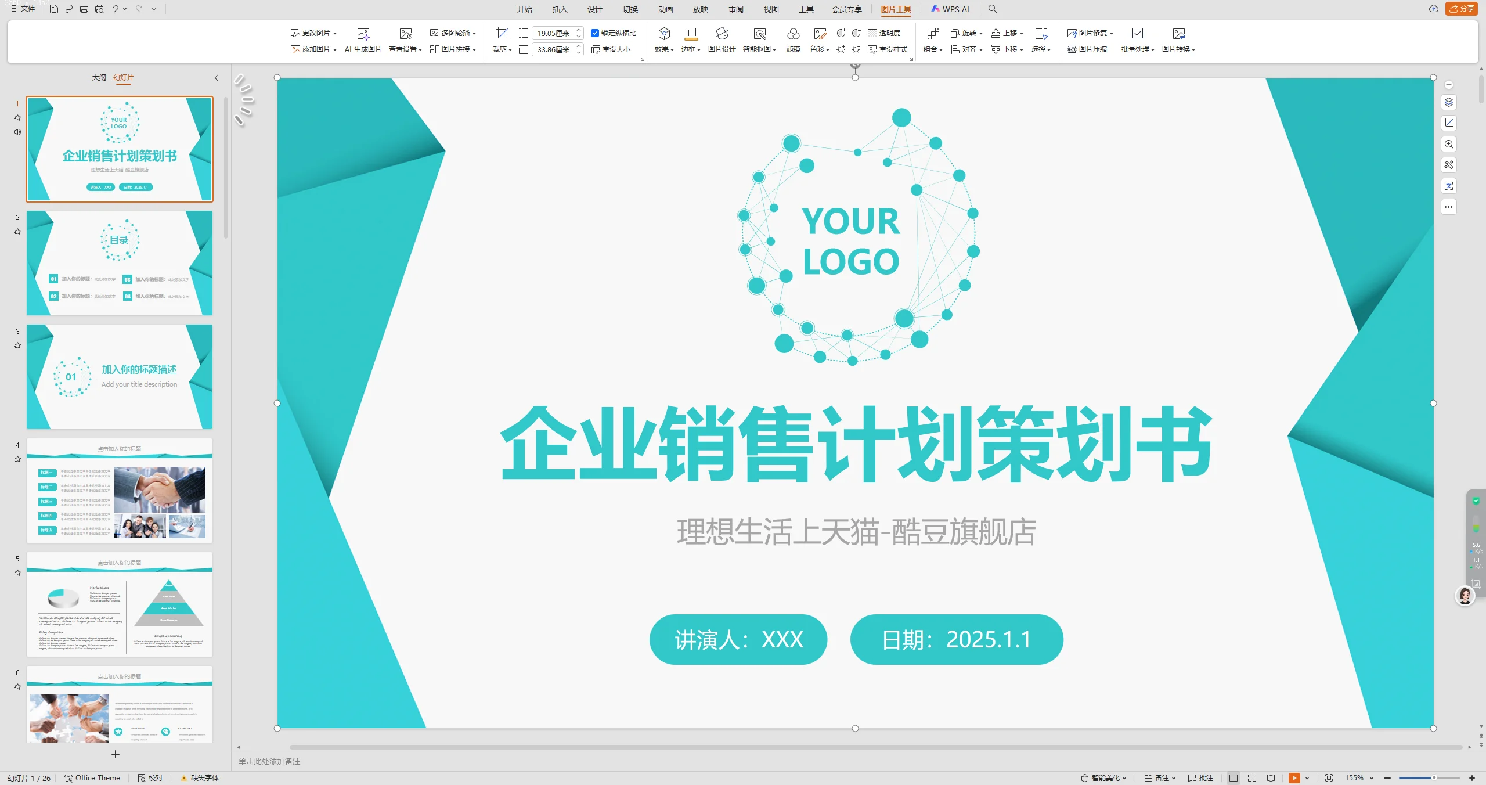Click 重设大小 (Reset Size) button
Viewport: 1486px width, 785px height.
coord(611,49)
